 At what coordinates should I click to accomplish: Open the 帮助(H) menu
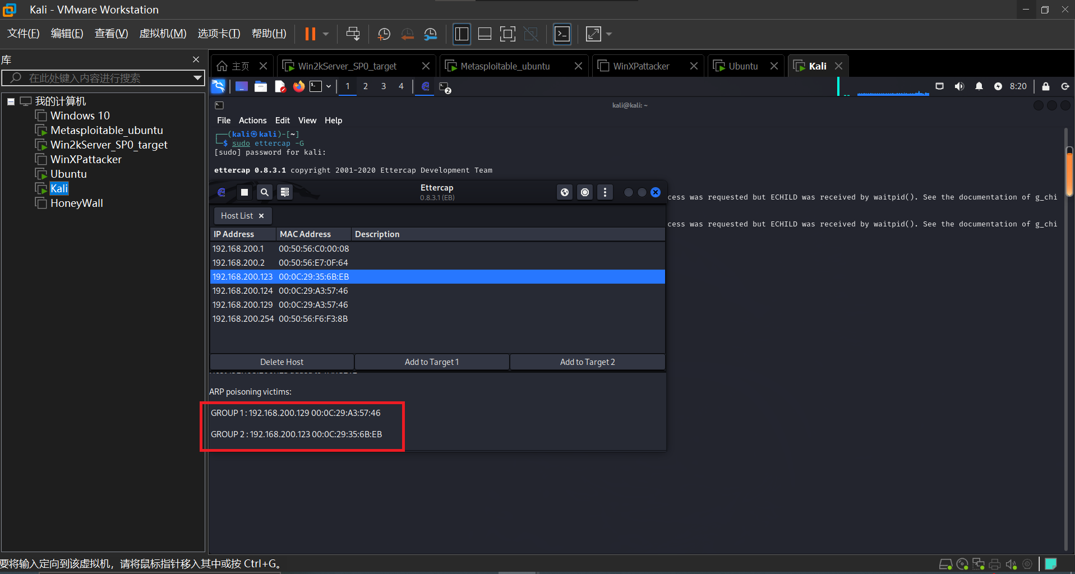(269, 34)
